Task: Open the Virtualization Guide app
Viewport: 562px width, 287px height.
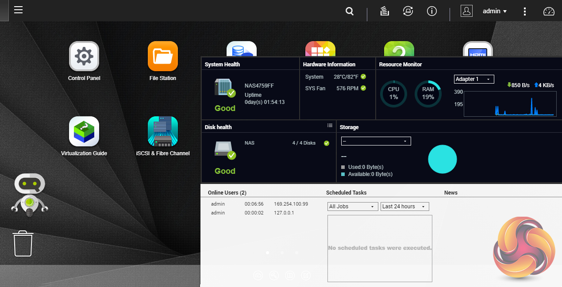Action: point(84,131)
